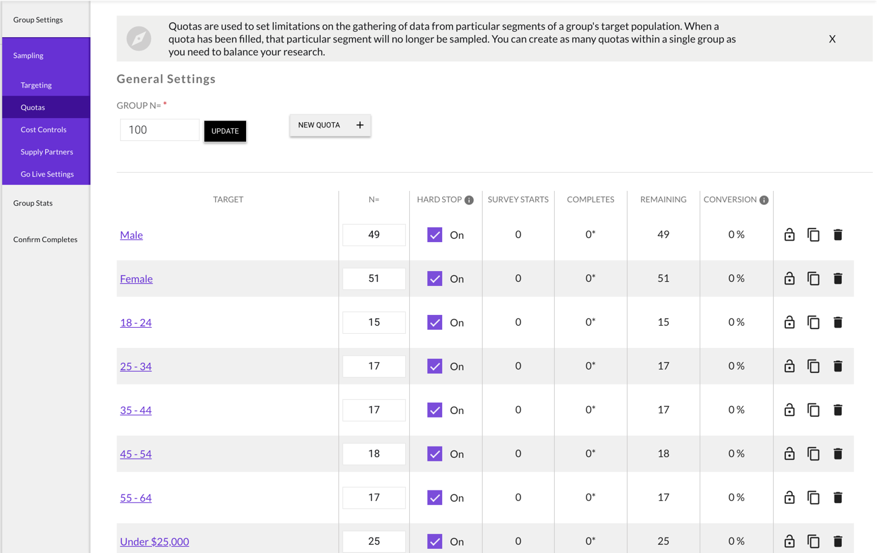Delete the Under $25,000 quota
The image size is (877, 553).
(838, 541)
